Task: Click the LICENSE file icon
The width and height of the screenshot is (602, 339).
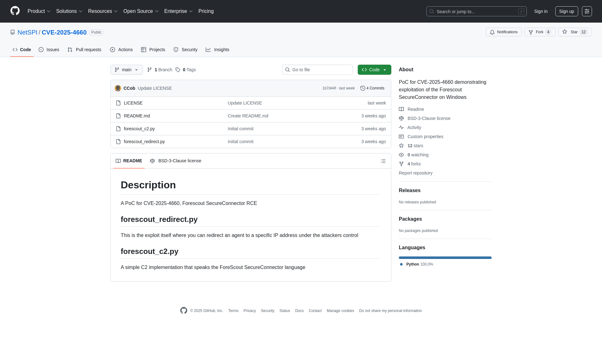Action: tap(118, 103)
